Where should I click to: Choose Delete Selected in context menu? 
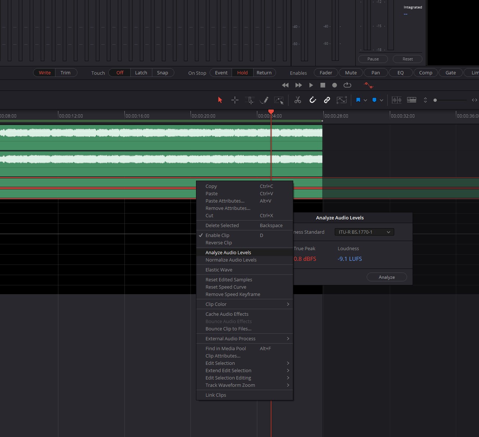[x=244, y=225]
